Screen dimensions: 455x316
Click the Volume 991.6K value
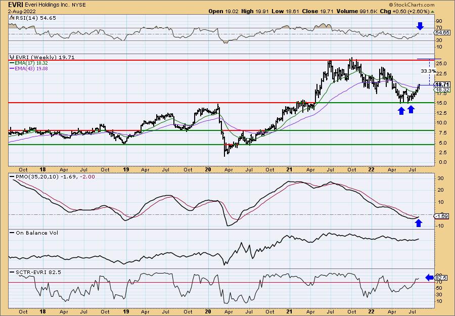(x=357, y=11)
